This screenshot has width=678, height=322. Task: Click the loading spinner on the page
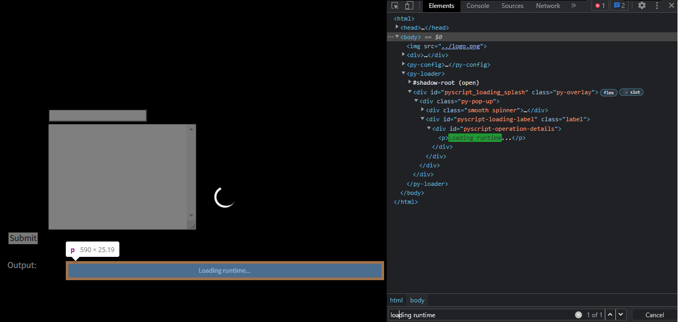(225, 197)
